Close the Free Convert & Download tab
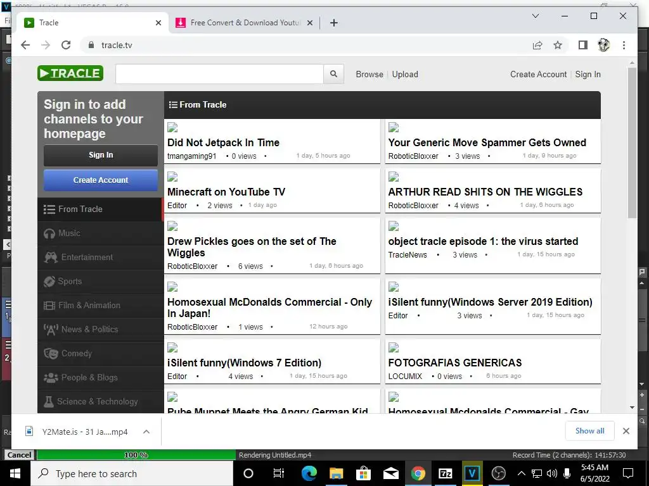 [x=309, y=23]
